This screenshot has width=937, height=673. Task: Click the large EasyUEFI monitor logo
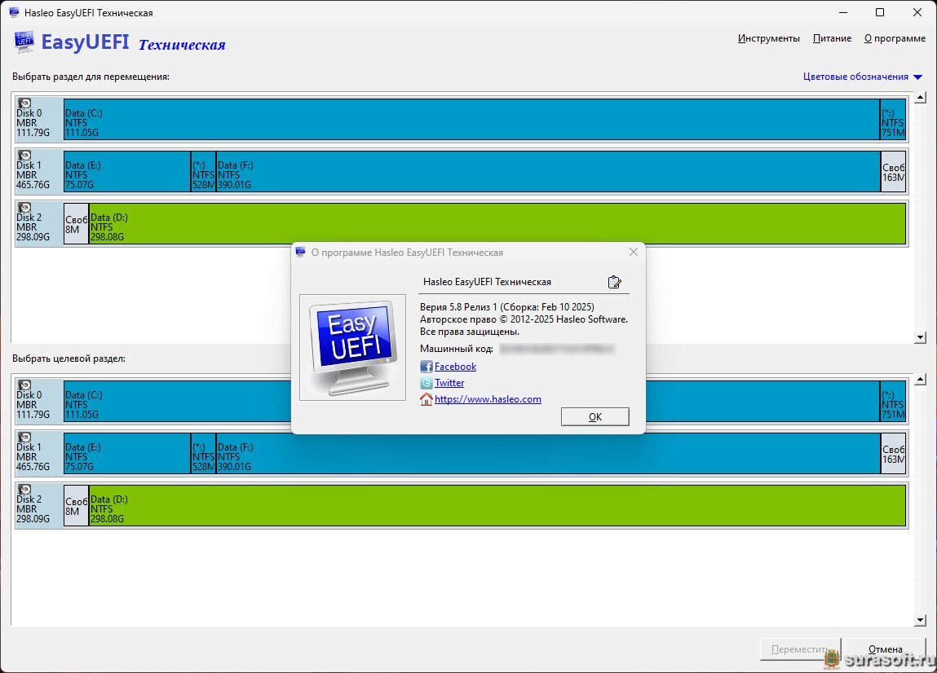coord(352,348)
